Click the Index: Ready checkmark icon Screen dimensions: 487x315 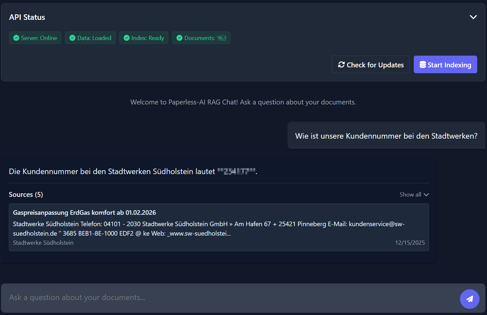[x=127, y=38]
